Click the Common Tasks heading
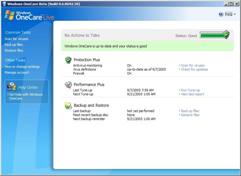241x176 pixels. coord(18,32)
